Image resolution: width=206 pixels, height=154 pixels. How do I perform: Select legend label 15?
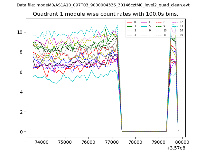click(181, 35)
